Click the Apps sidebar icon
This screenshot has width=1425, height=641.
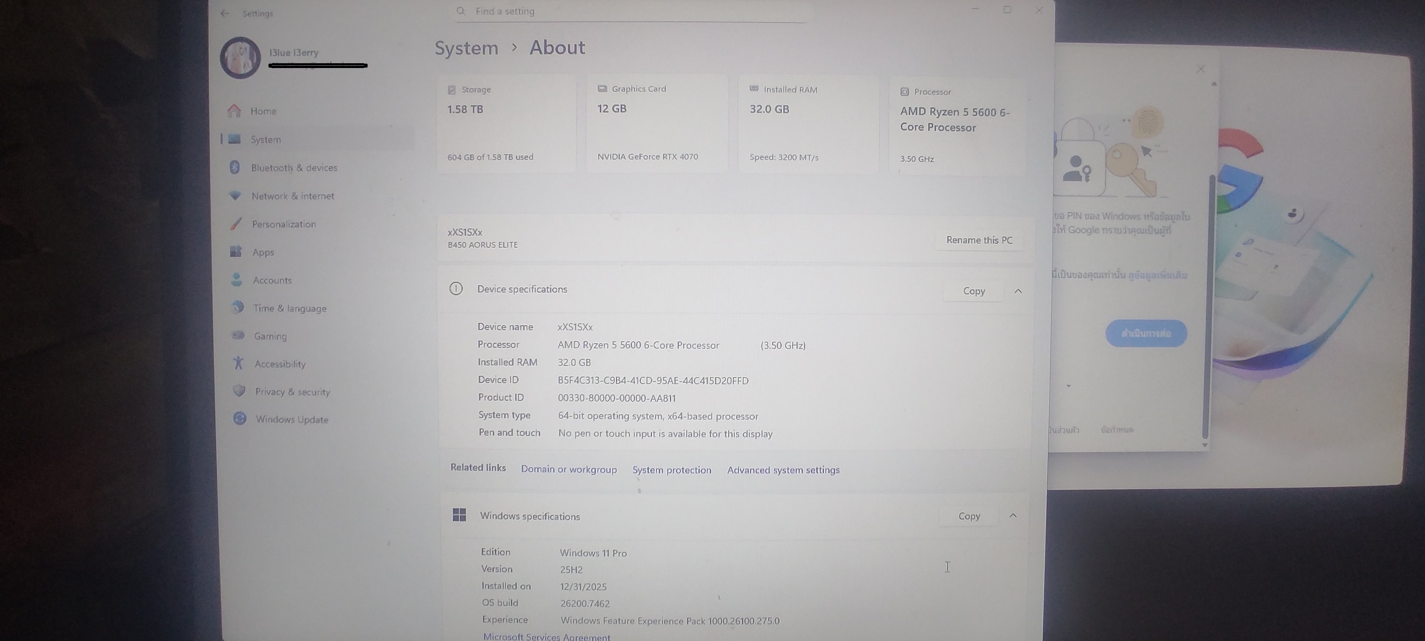(x=236, y=252)
